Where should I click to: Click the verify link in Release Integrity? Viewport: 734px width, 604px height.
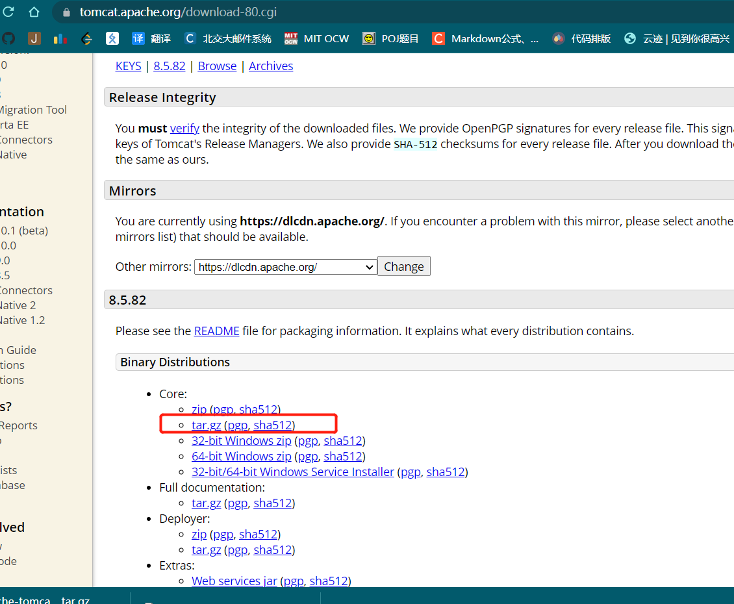184,129
